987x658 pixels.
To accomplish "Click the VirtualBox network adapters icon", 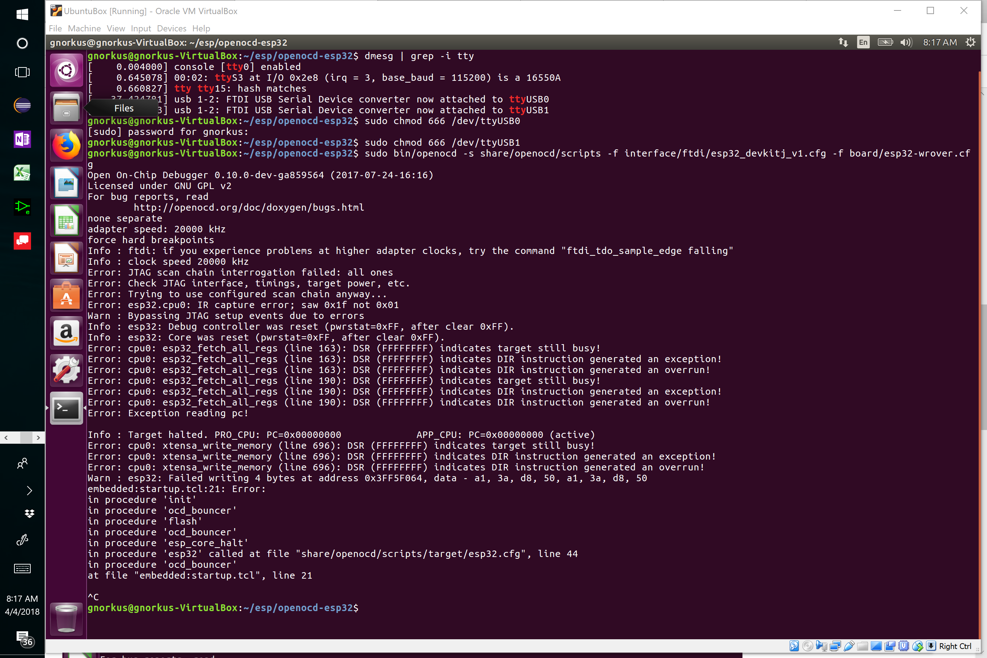I will 835,646.
